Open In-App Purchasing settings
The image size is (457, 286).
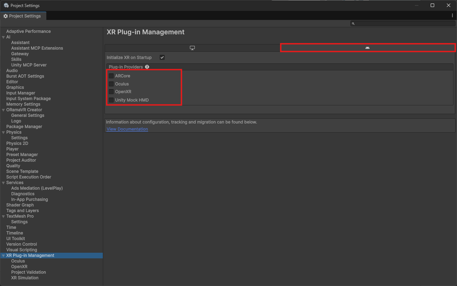(x=29, y=200)
